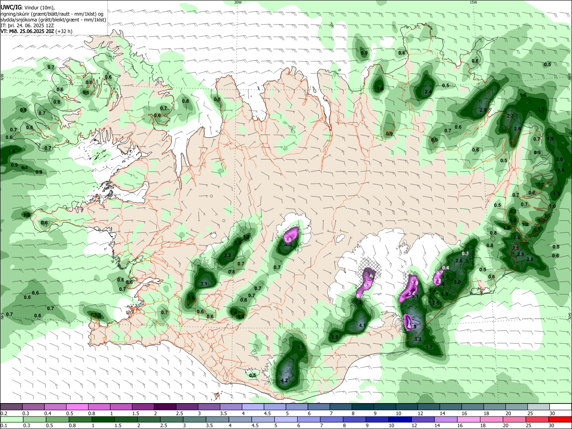Click the dark navy blue rain scale swatch
The image size is (572, 429).
400,419
